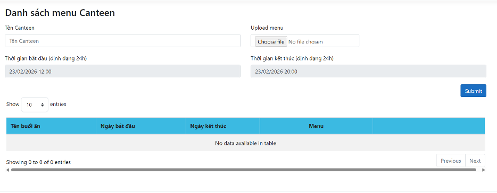Sort by Tên buổi ăn column
Image resolution: width=497 pixels, height=193 pixels.
coord(51,126)
